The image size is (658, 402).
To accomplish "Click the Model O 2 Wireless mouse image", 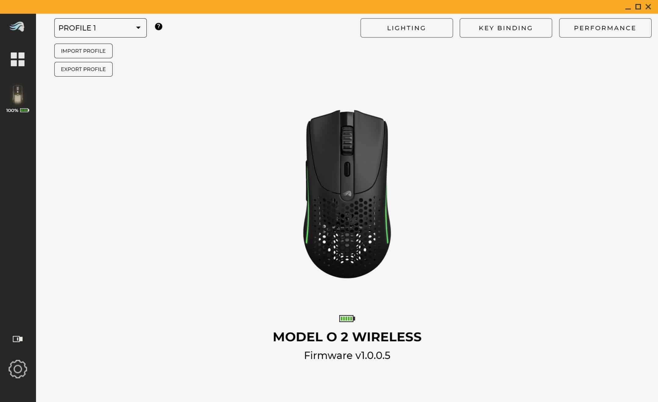I will tap(347, 194).
